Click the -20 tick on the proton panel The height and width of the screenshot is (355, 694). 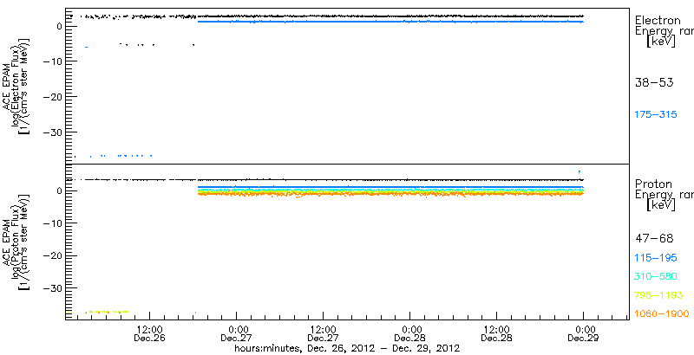click(x=54, y=255)
